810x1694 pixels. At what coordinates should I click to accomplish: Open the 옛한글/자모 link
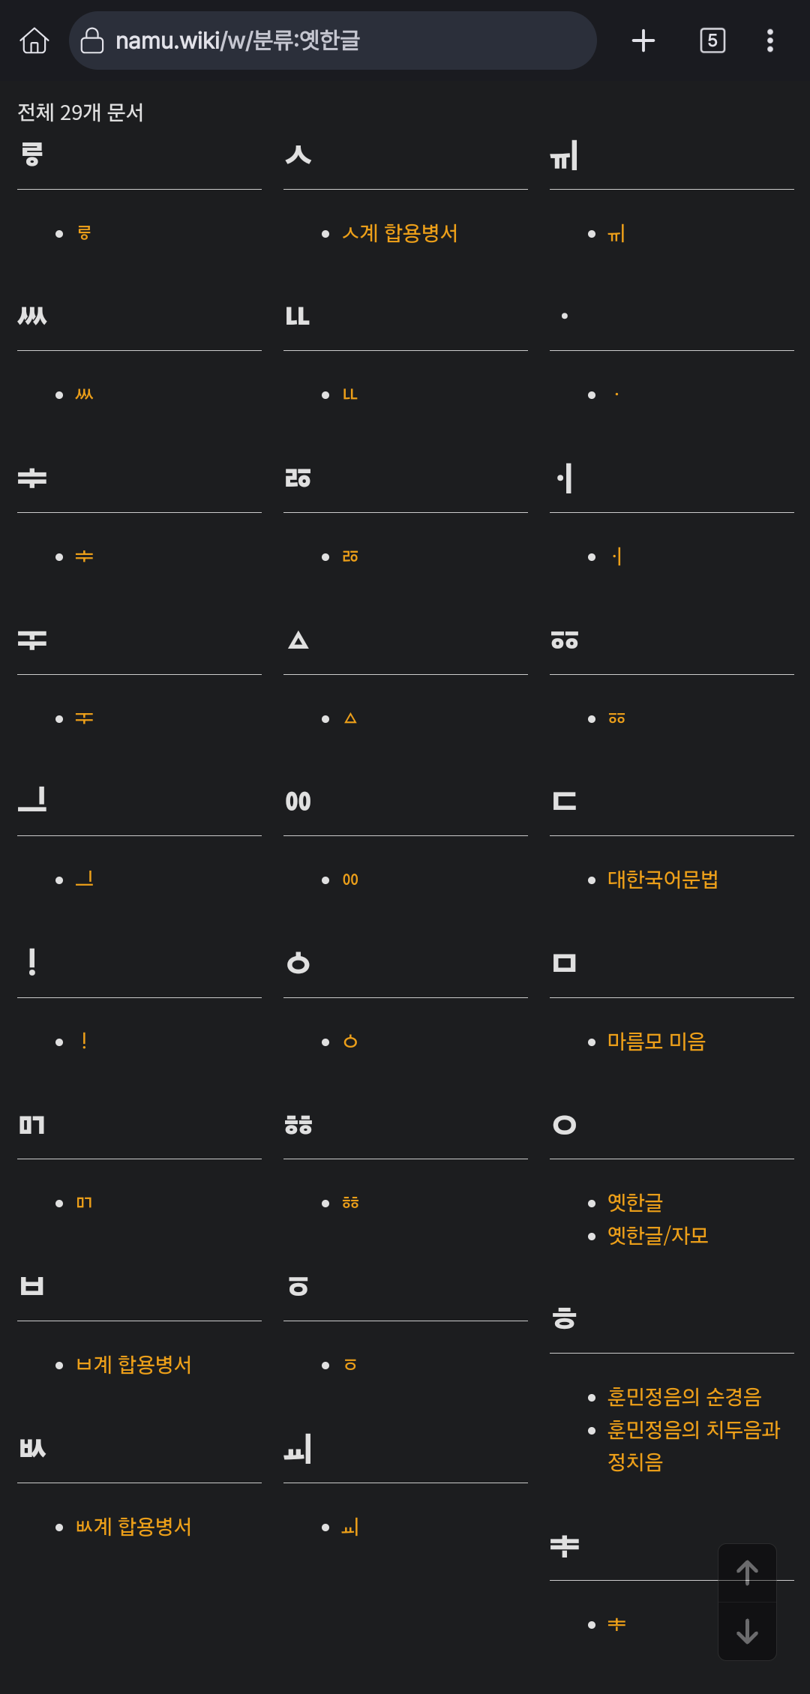click(x=658, y=1236)
